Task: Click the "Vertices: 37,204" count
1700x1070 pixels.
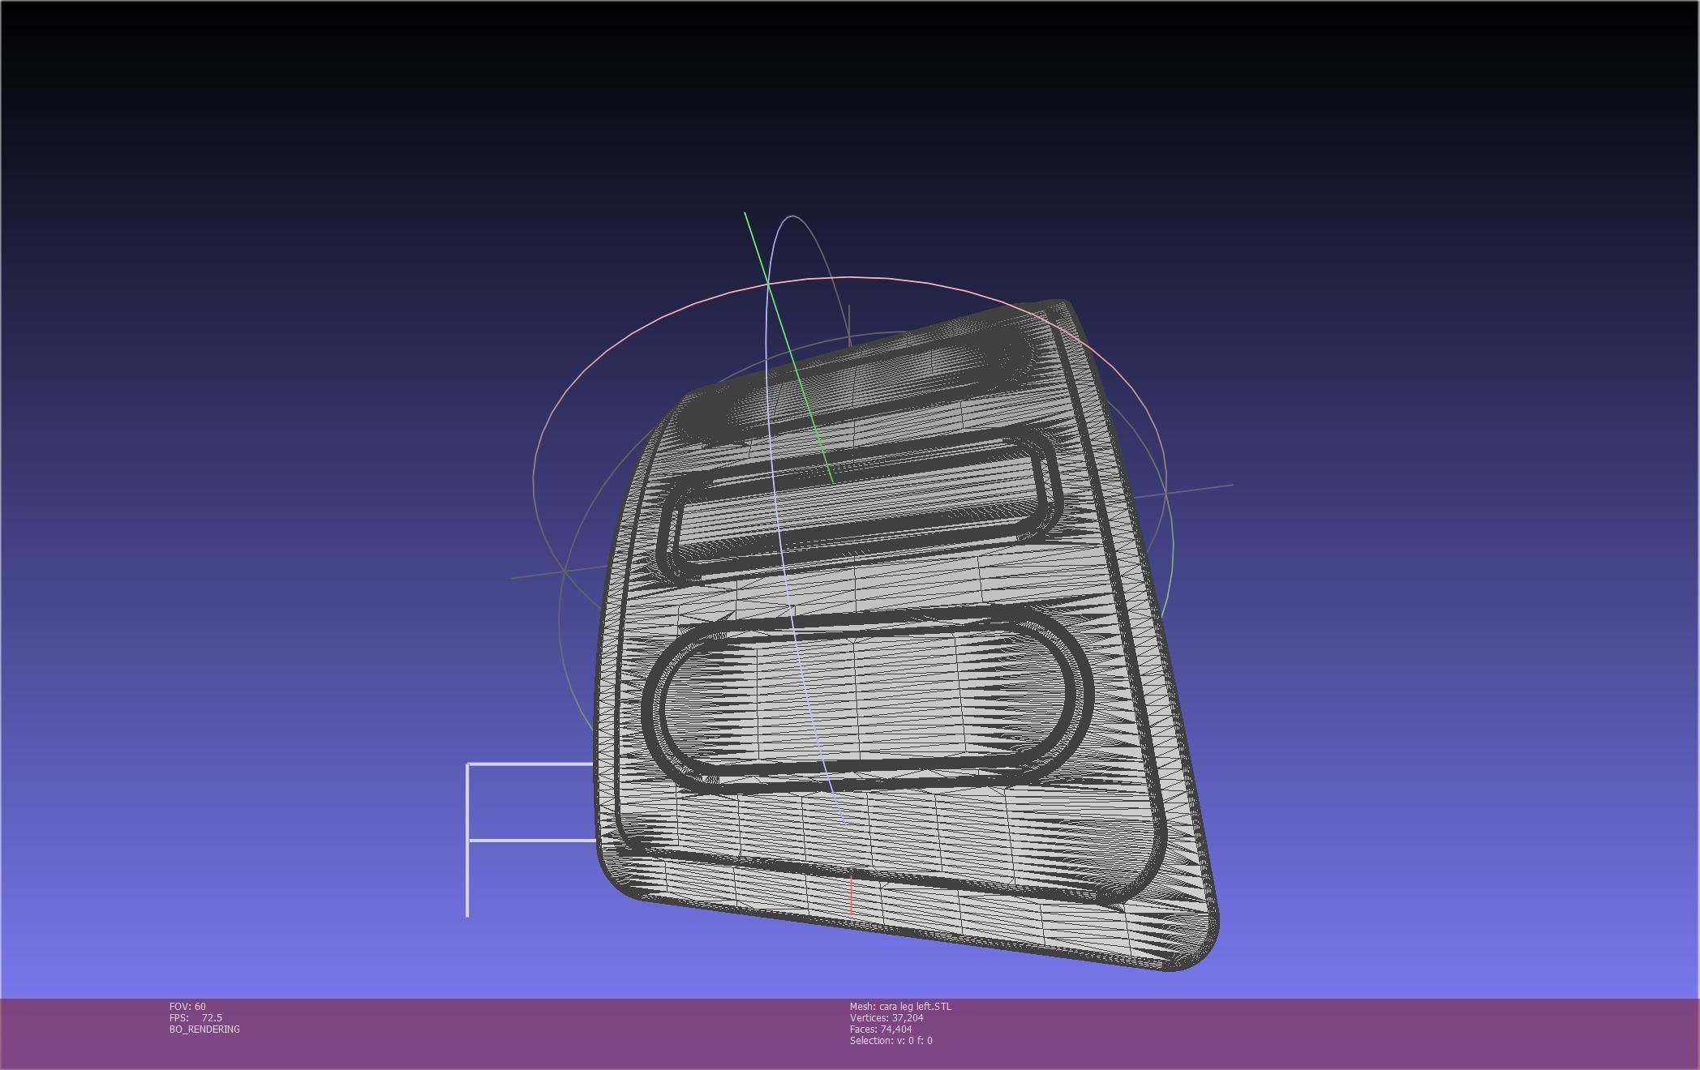Action: tap(886, 1017)
